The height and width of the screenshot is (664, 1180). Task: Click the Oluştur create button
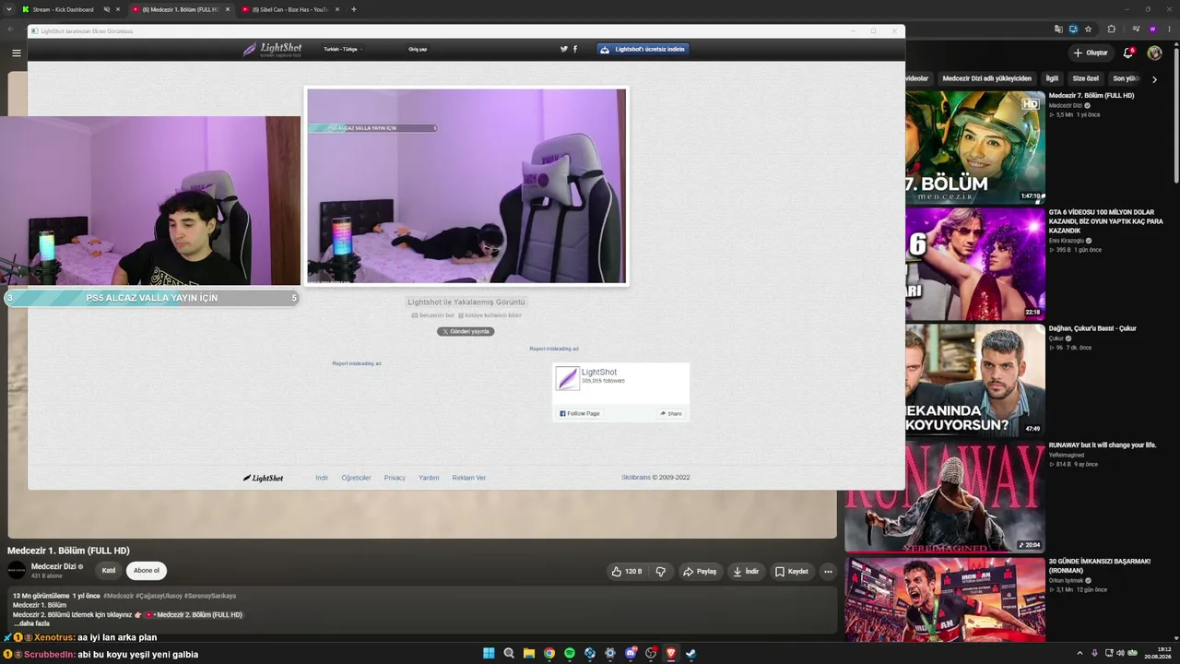(x=1091, y=53)
